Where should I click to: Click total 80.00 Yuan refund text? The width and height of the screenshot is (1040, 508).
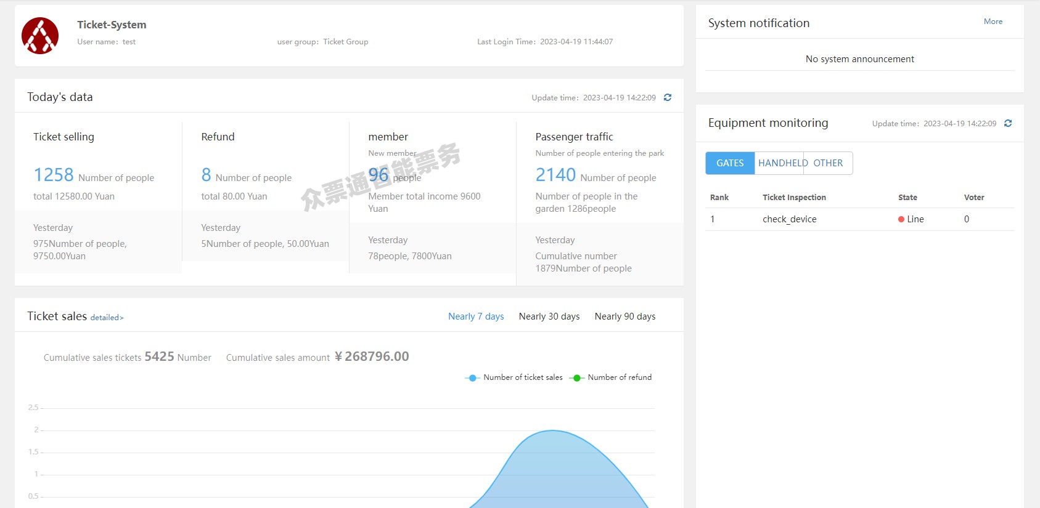(234, 196)
